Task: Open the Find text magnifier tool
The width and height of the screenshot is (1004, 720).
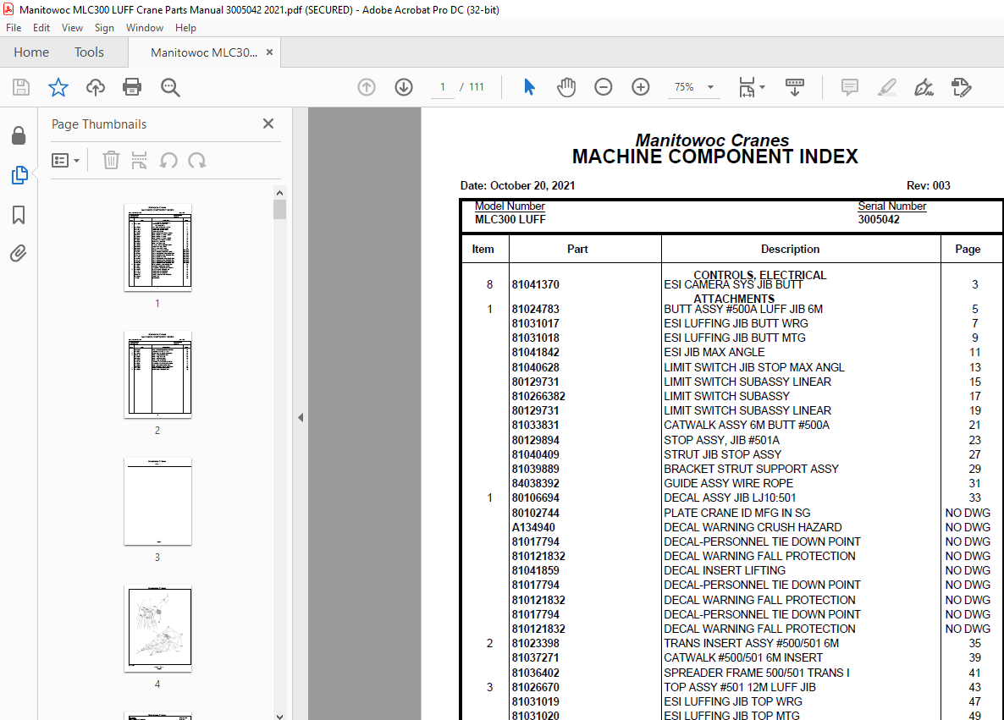Action: coord(170,87)
